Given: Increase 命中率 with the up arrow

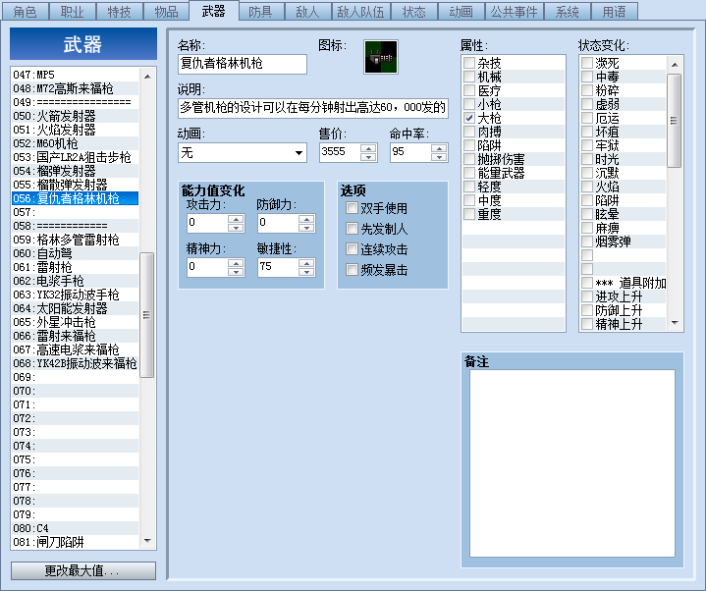Looking at the screenshot, I should (439, 148).
